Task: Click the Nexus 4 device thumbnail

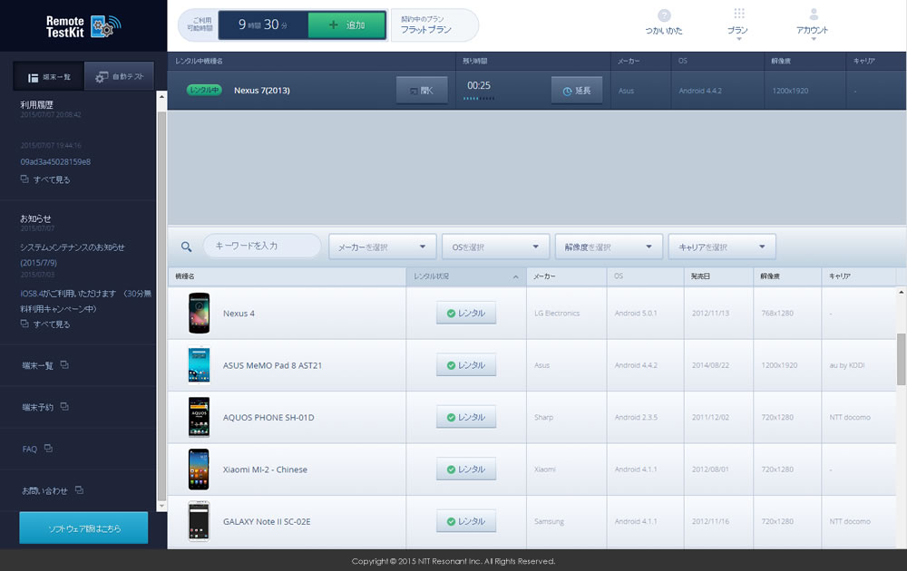Action: [199, 314]
